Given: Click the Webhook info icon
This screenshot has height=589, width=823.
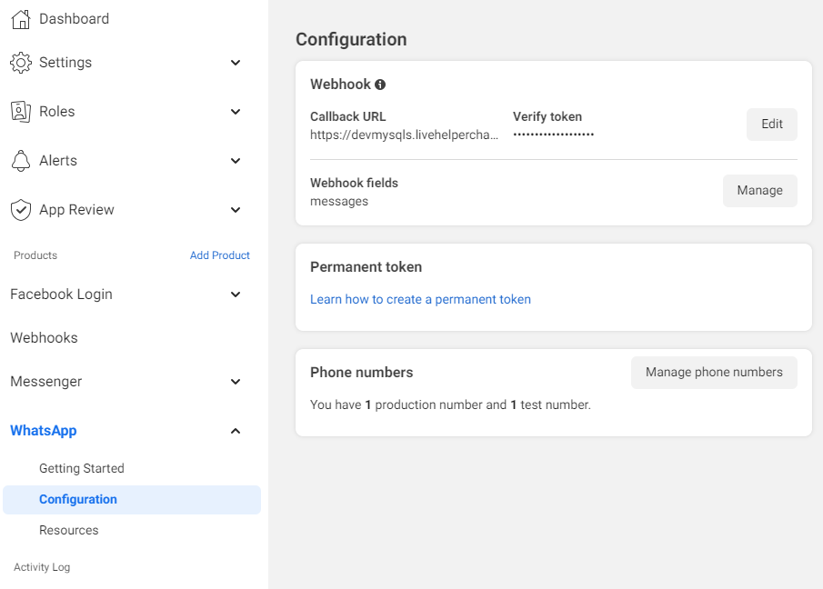Looking at the screenshot, I should (380, 85).
